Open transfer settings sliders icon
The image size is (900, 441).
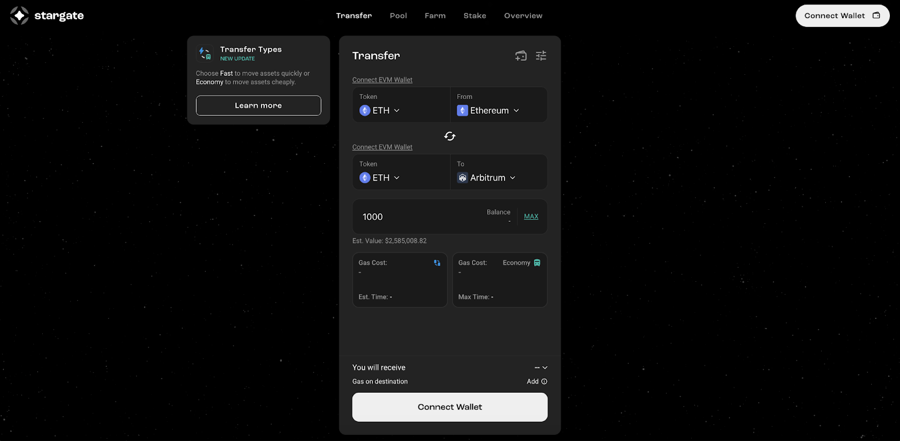pos(541,56)
